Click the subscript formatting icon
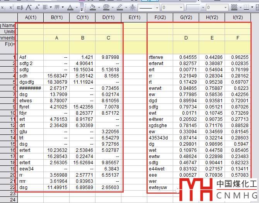This screenshot has width=259, height=203. (3, 7)
